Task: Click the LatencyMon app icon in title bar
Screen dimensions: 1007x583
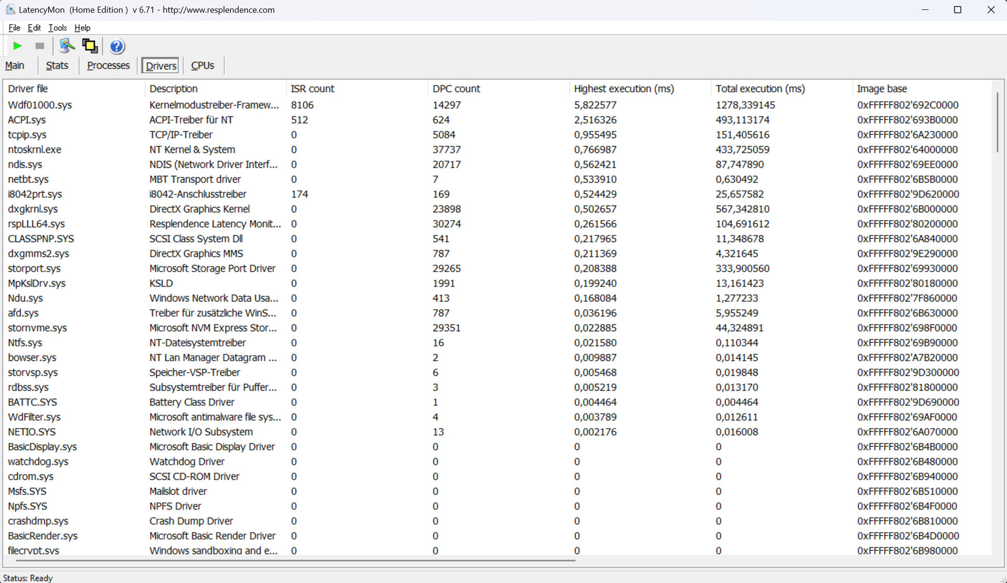Action: (x=10, y=9)
